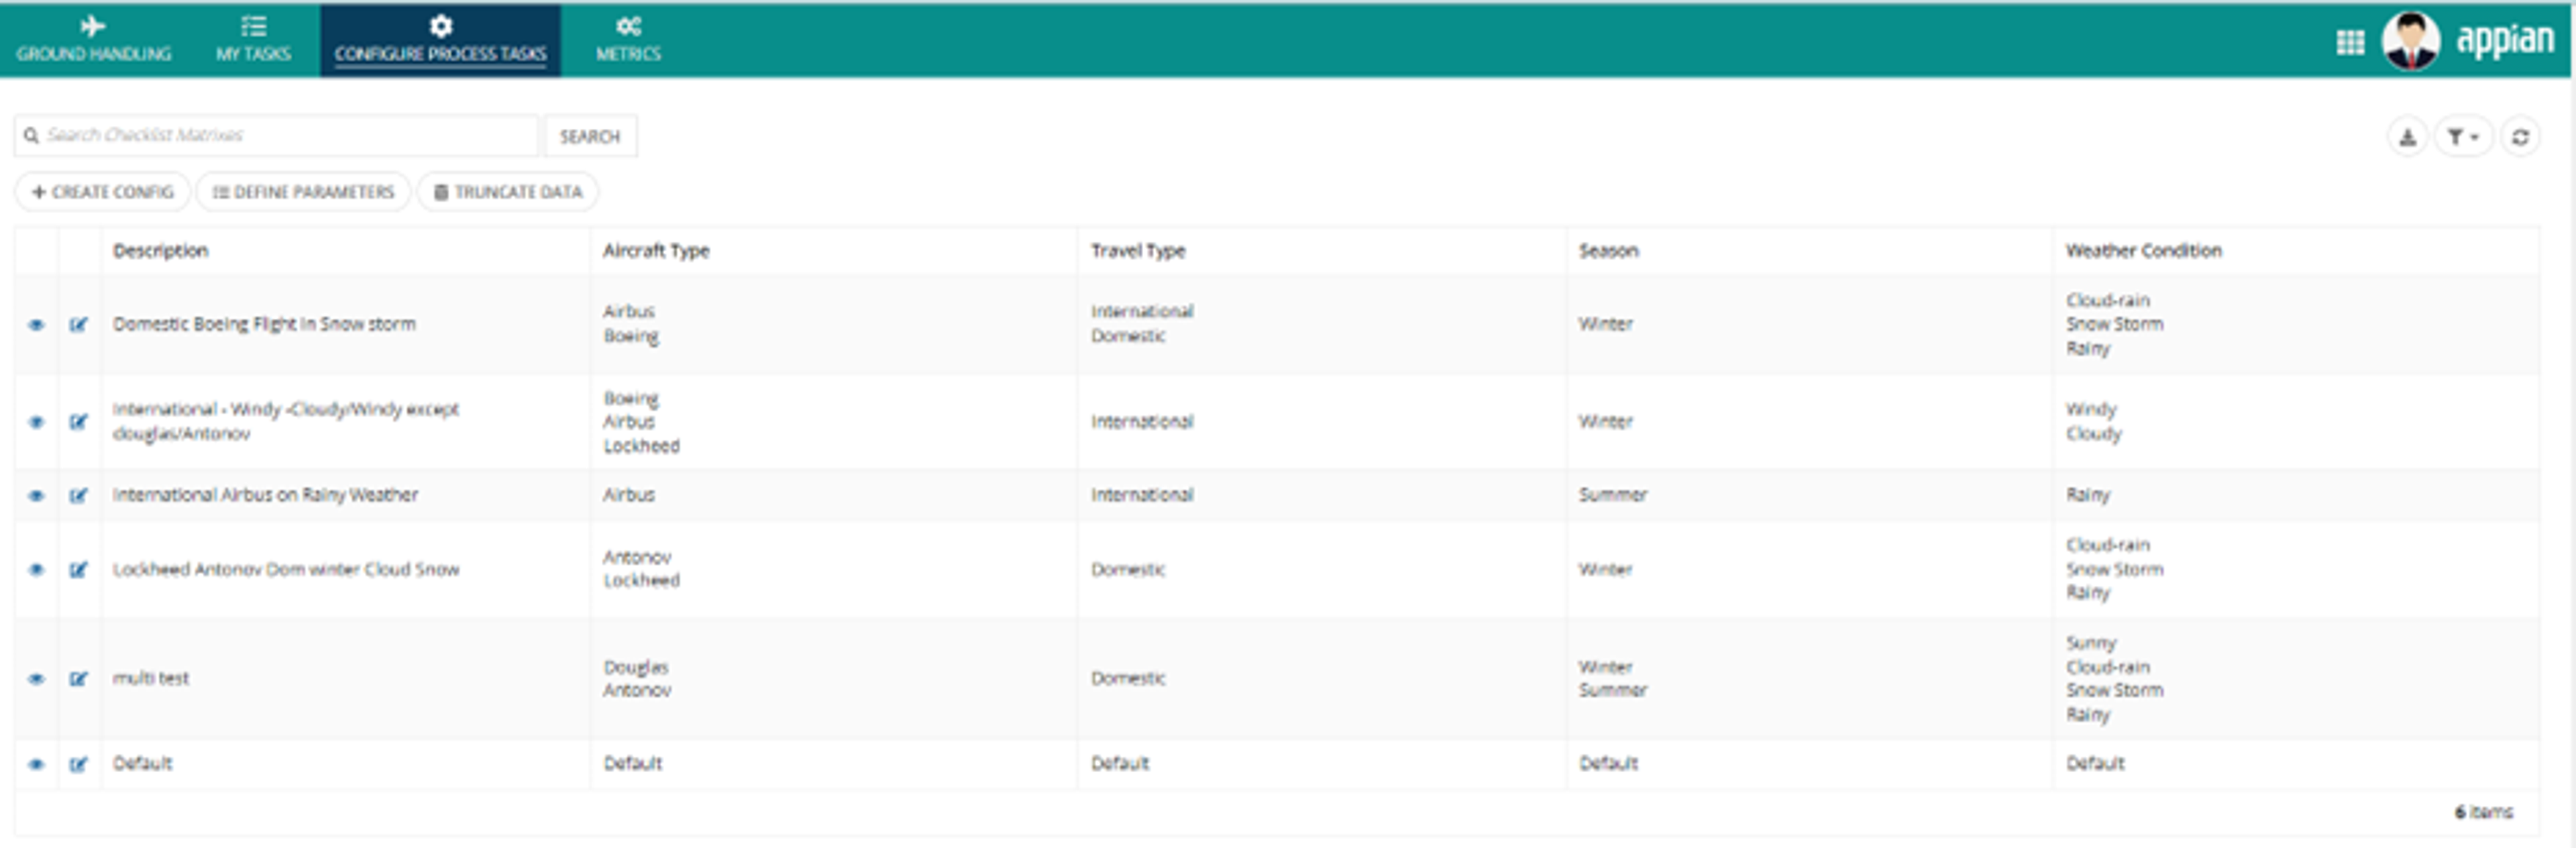Select 'Domestic Boeing Flight in Snow storm' text
Screen dimensions: 2576x848
(x=264, y=324)
